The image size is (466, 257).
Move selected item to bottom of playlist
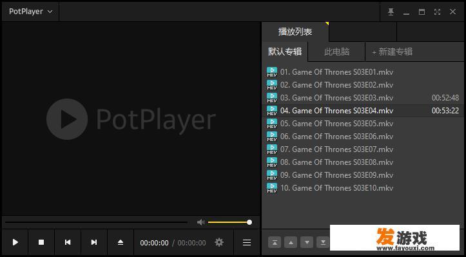point(323,242)
